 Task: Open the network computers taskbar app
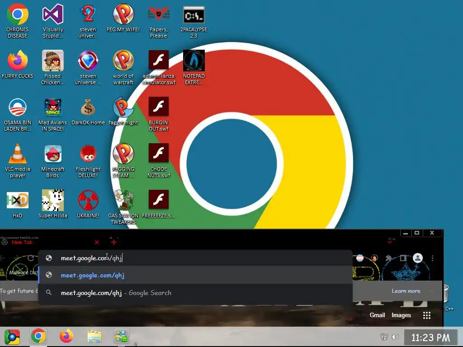121,336
